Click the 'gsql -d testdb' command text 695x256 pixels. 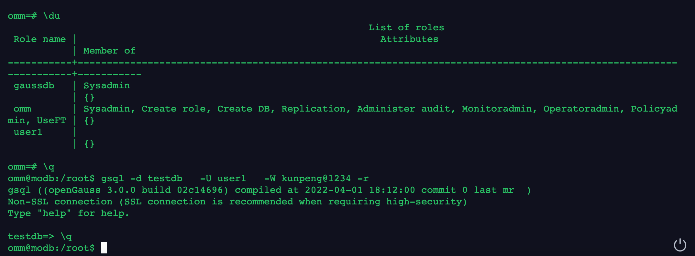pyautogui.click(x=142, y=179)
